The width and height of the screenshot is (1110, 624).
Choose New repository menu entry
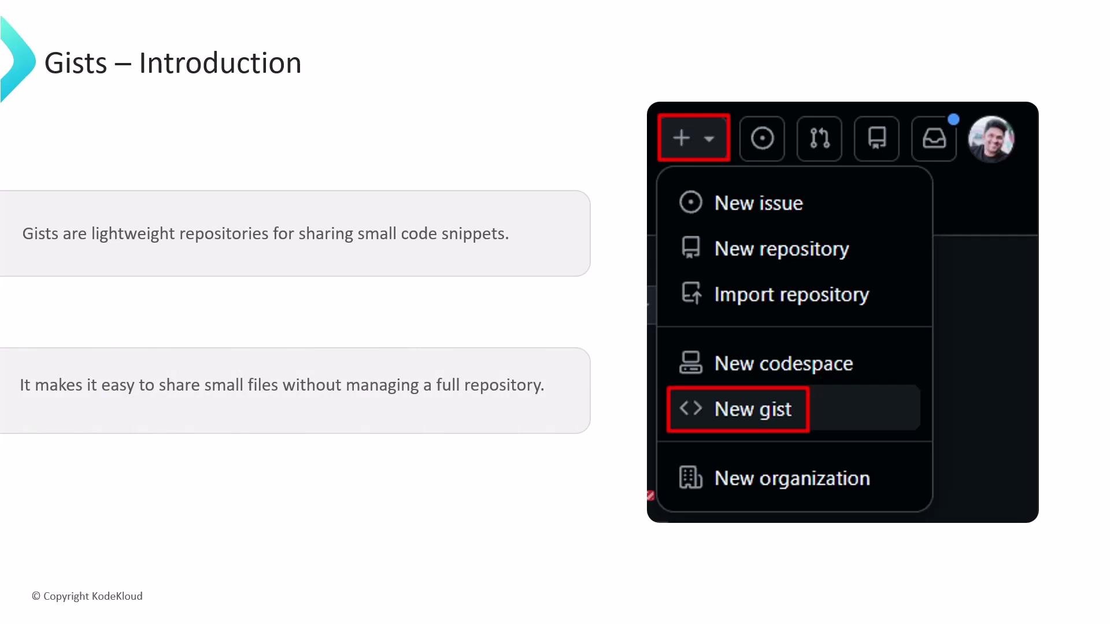(794, 248)
